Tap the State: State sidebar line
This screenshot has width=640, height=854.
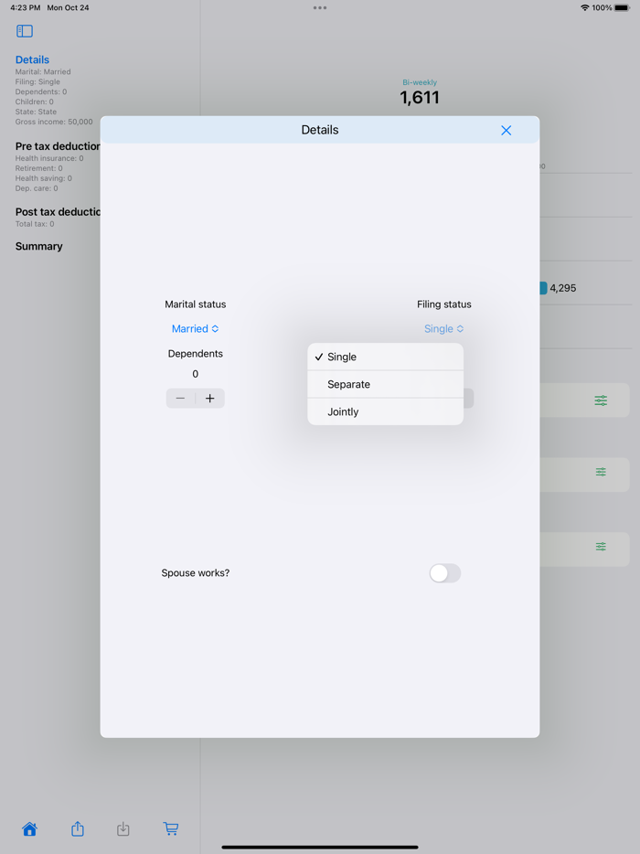click(36, 112)
